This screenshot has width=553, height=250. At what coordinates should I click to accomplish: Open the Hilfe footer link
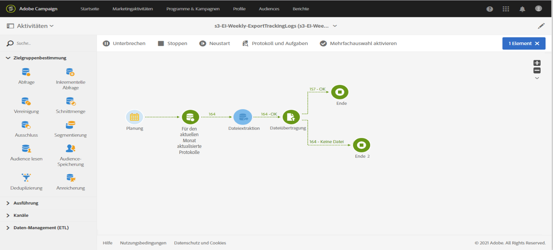tap(107, 243)
